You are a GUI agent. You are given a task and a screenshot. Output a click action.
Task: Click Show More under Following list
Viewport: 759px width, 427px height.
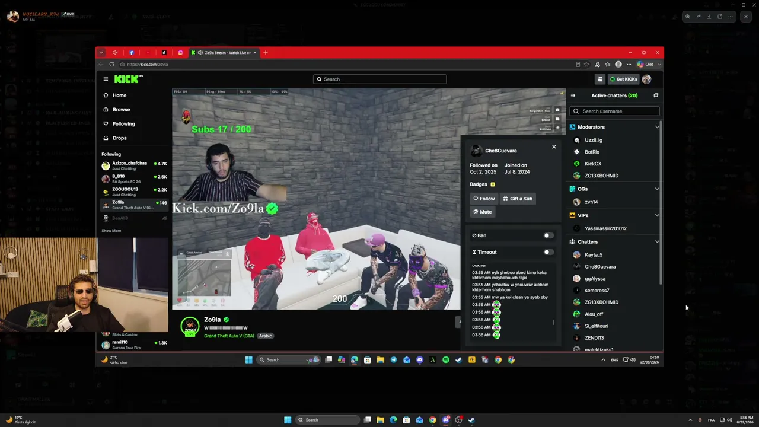coord(111,231)
